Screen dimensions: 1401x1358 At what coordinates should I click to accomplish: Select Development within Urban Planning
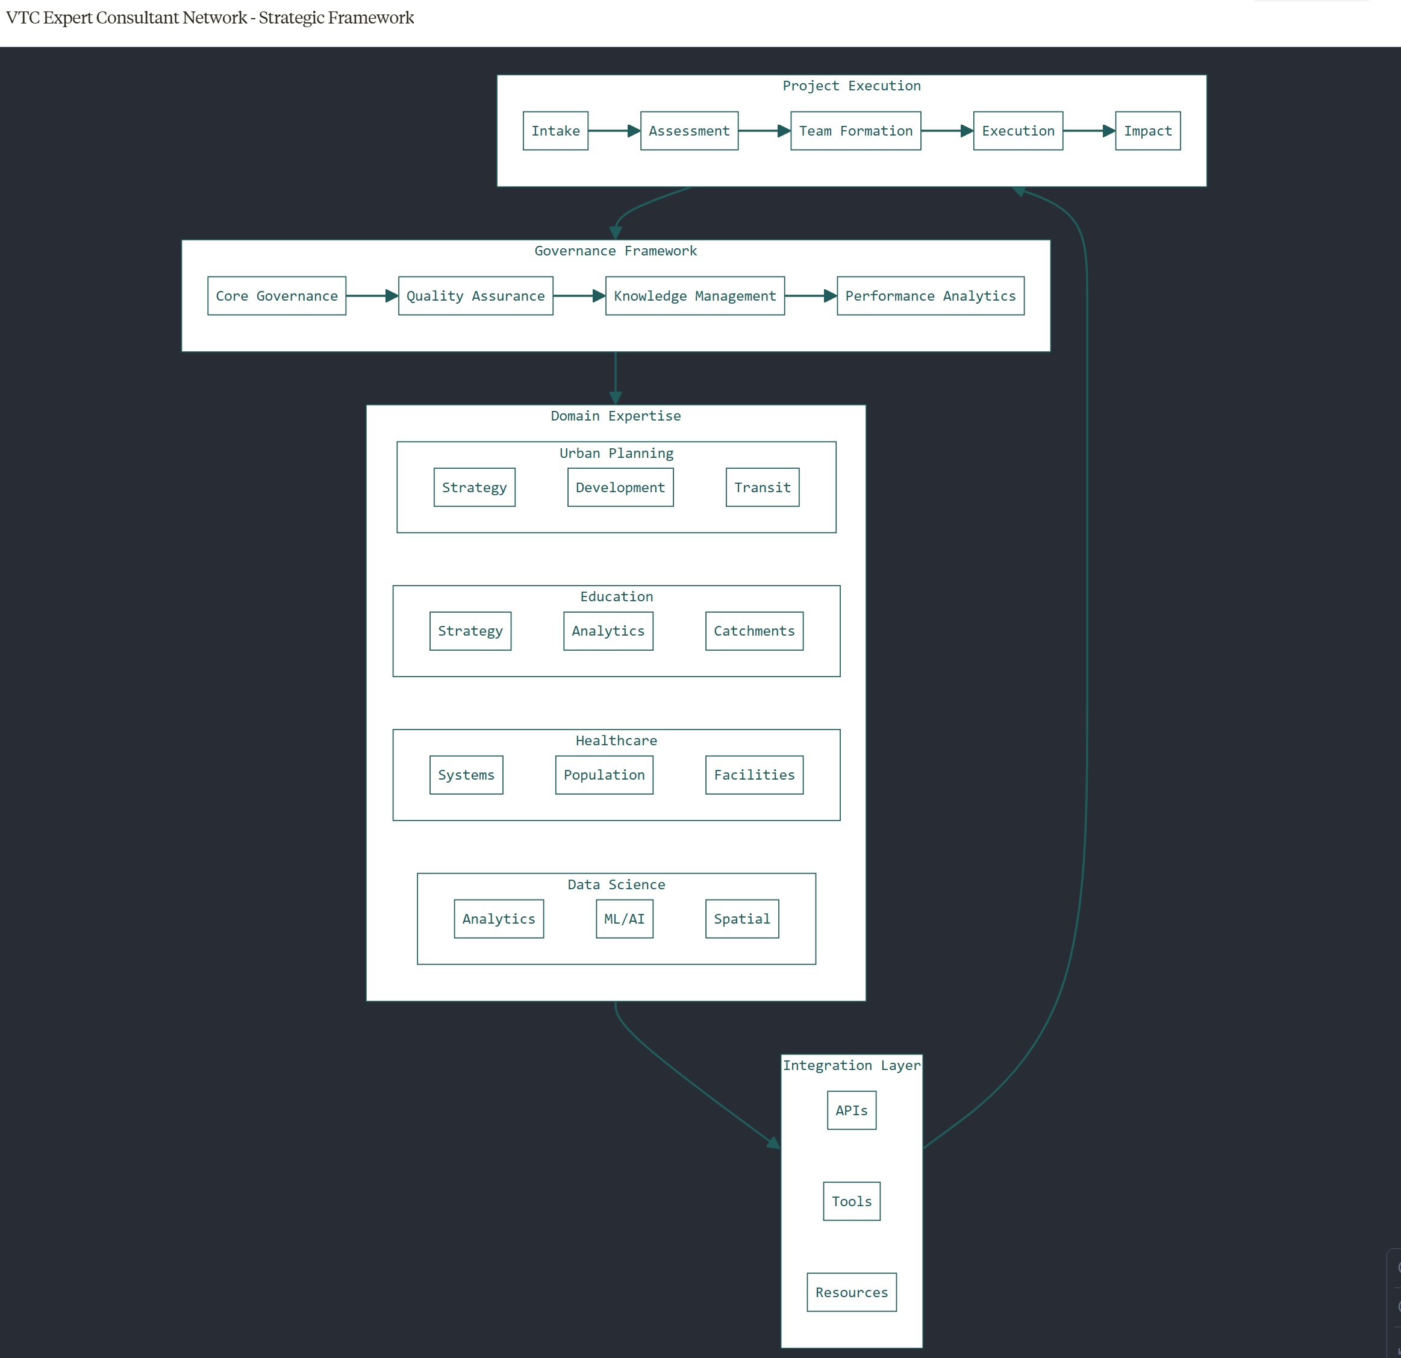pyautogui.click(x=620, y=487)
